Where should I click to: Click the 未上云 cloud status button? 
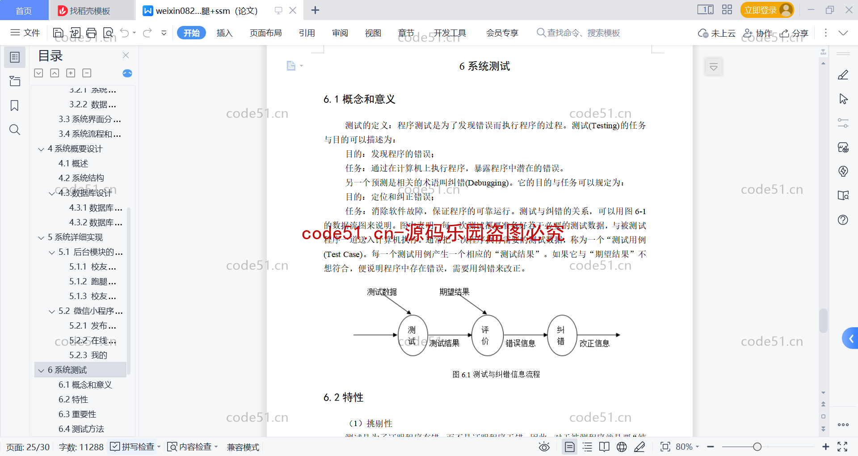717,33
